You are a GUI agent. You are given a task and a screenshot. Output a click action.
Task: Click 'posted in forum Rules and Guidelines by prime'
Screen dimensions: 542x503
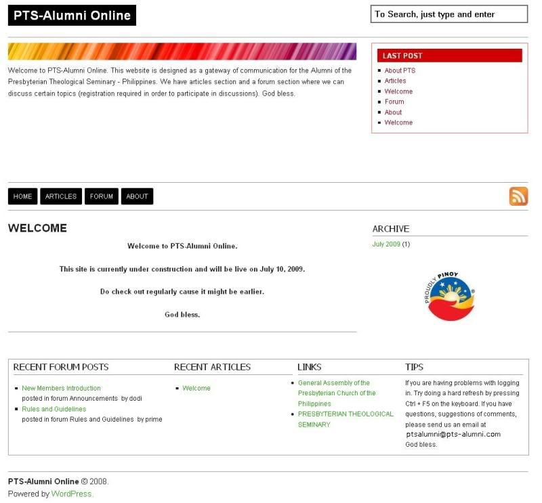coord(92,420)
